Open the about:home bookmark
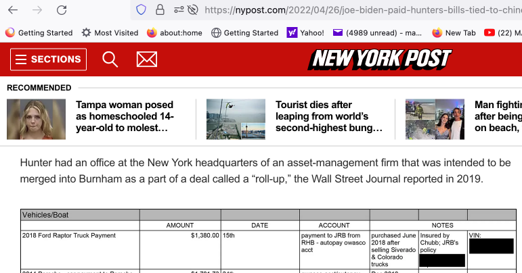 click(175, 32)
